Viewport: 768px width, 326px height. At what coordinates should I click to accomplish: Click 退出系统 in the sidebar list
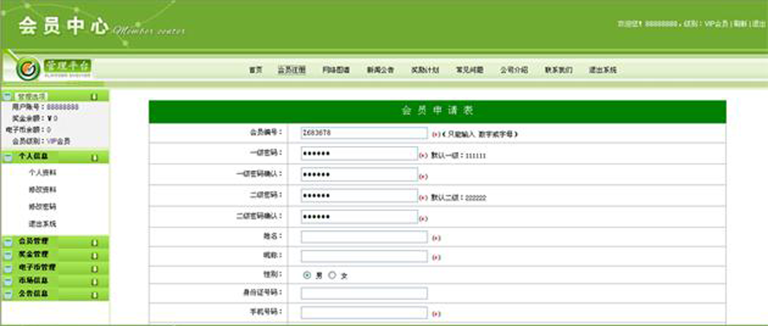(42, 224)
